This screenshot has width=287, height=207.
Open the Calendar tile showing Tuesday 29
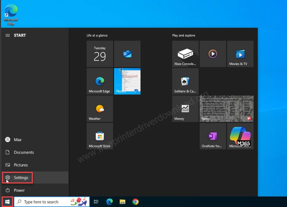tap(100, 54)
